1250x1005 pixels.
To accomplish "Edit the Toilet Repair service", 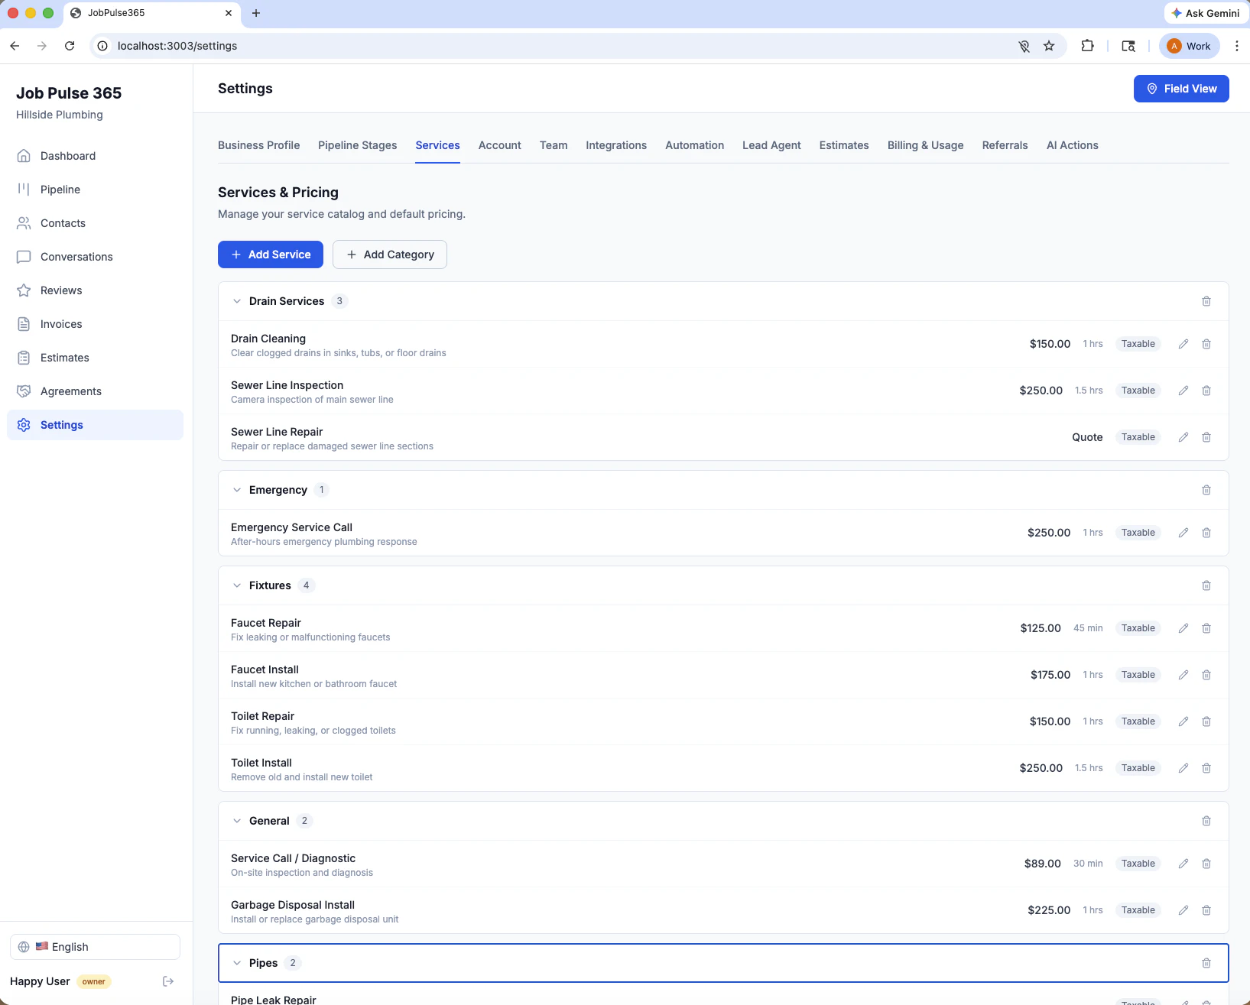I will pyautogui.click(x=1183, y=721).
